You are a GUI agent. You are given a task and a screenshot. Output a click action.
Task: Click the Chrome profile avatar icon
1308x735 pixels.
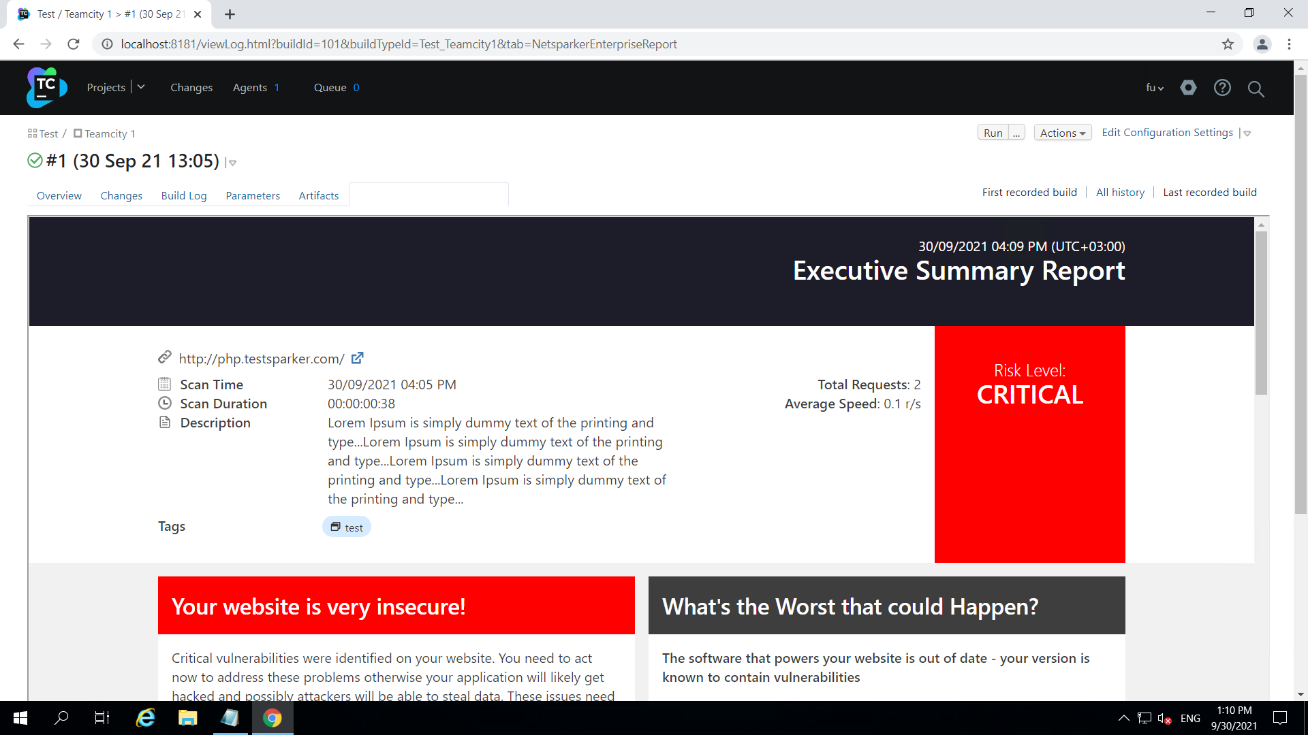(1262, 44)
